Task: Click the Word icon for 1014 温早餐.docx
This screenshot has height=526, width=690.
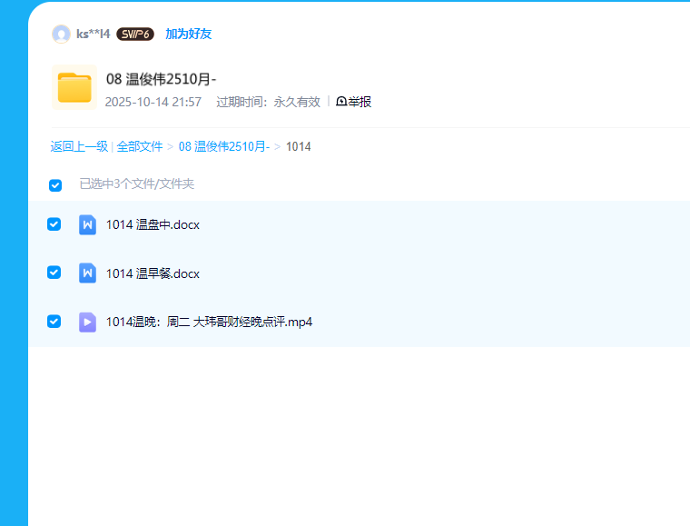Action: (x=87, y=273)
